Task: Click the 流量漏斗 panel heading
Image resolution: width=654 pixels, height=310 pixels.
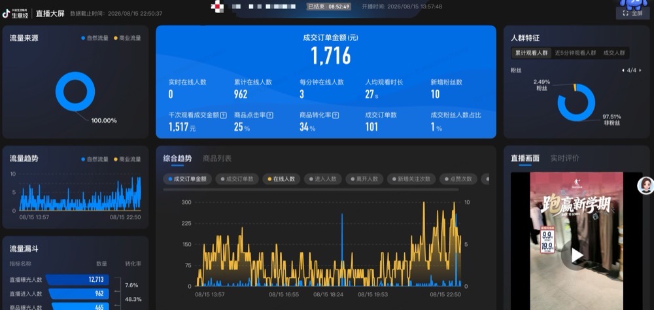Action: click(24, 249)
